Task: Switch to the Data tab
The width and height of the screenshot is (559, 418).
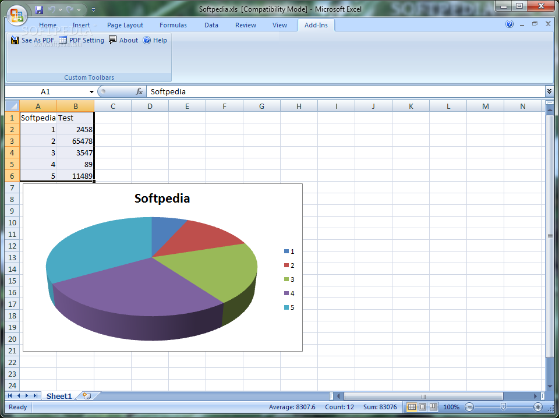Action: [211, 25]
